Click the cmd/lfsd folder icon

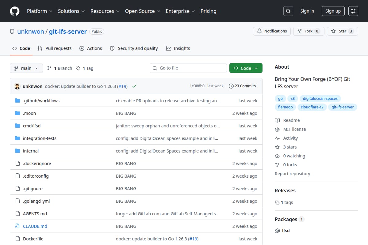tap(17, 126)
